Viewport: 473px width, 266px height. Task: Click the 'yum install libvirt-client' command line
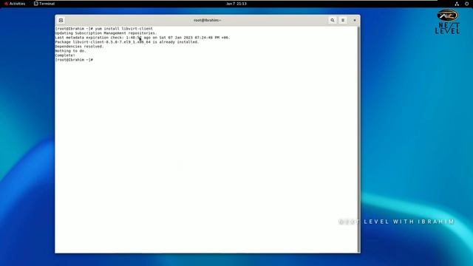pyautogui.click(x=103, y=29)
